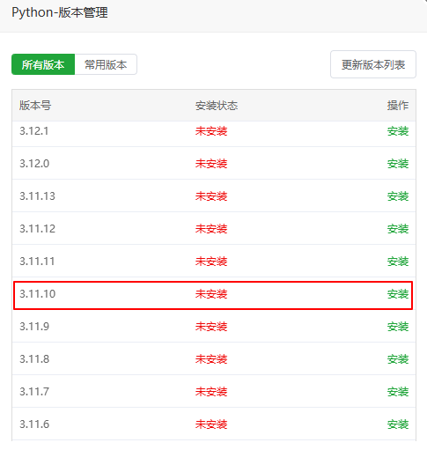Screen dimensions: 427x450
Task: Install Python version 3.12.0
Action: [x=398, y=164]
